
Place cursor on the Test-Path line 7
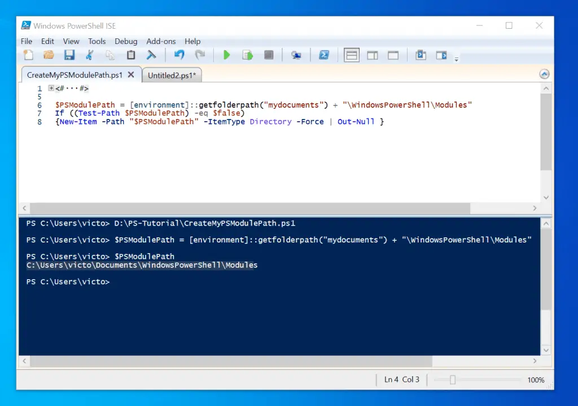[x=150, y=113]
